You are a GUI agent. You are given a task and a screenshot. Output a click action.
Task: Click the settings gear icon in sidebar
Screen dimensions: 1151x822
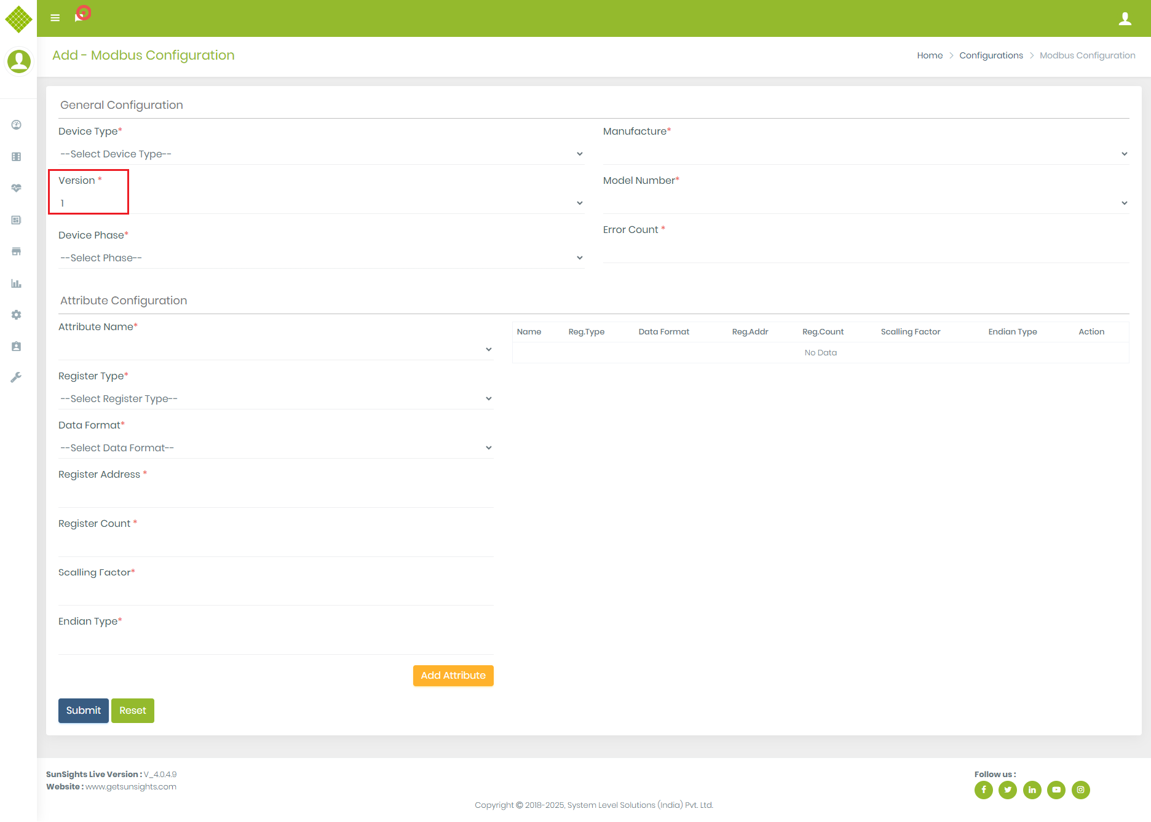coord(16,315)
